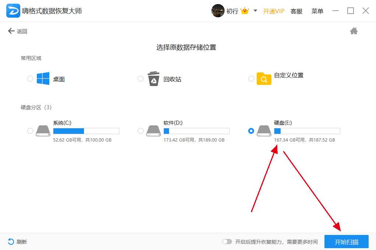Click the app logo icon

(x=13, y=11)
